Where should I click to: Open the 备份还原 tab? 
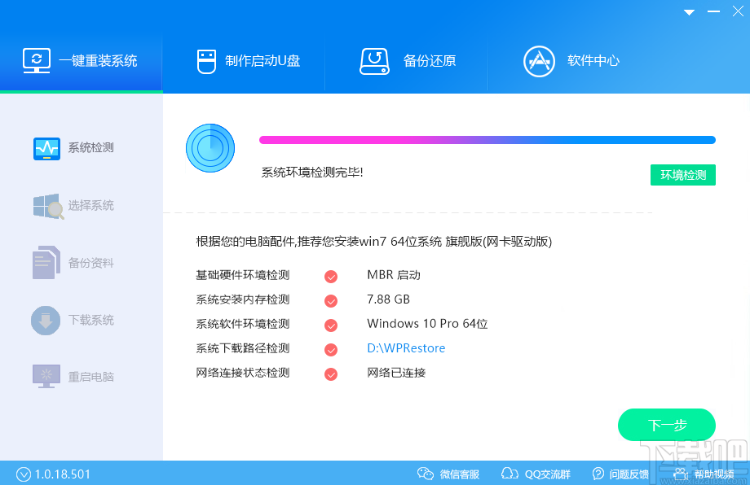(x=406, y=59)
